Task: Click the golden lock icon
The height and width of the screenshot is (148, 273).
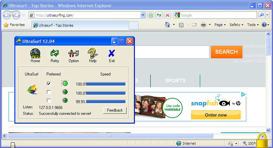Action: [x=263, y=141]
